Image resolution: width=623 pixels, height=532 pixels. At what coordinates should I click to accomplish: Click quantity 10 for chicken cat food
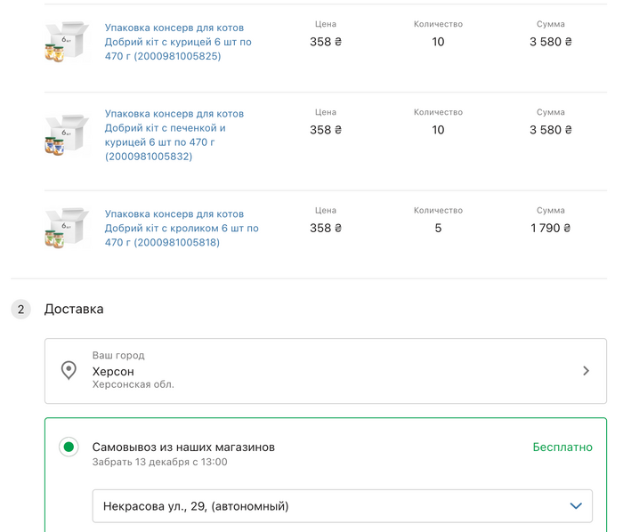tap(438, 42)
